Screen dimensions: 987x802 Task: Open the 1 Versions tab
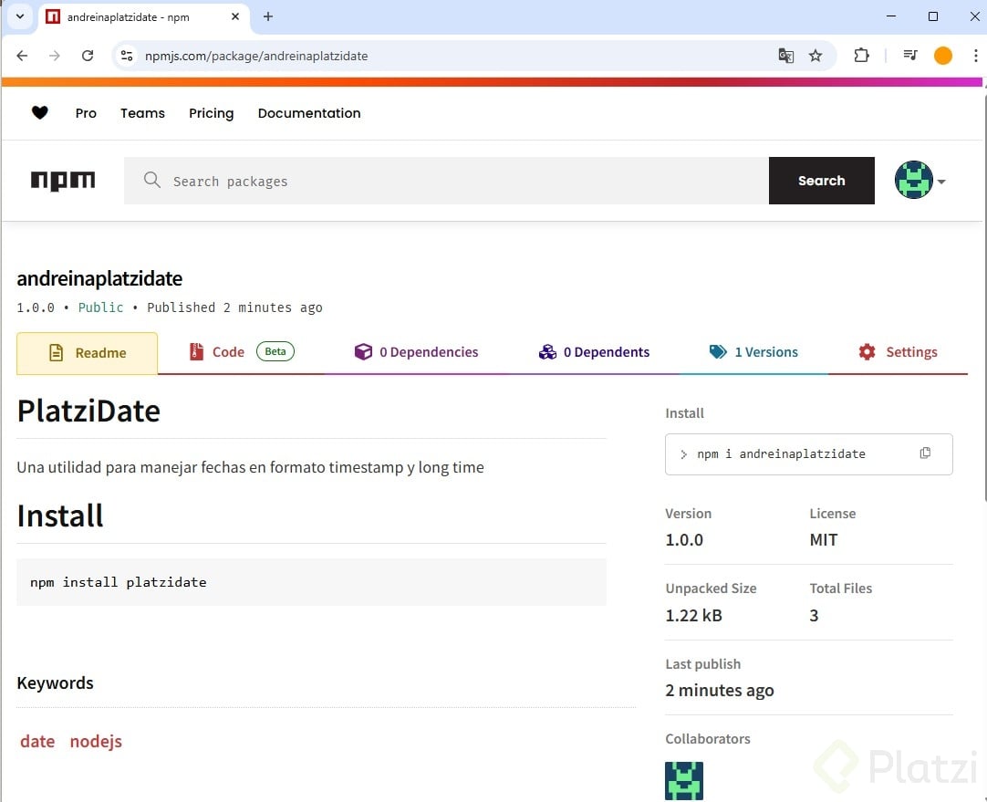pos(753,352)
